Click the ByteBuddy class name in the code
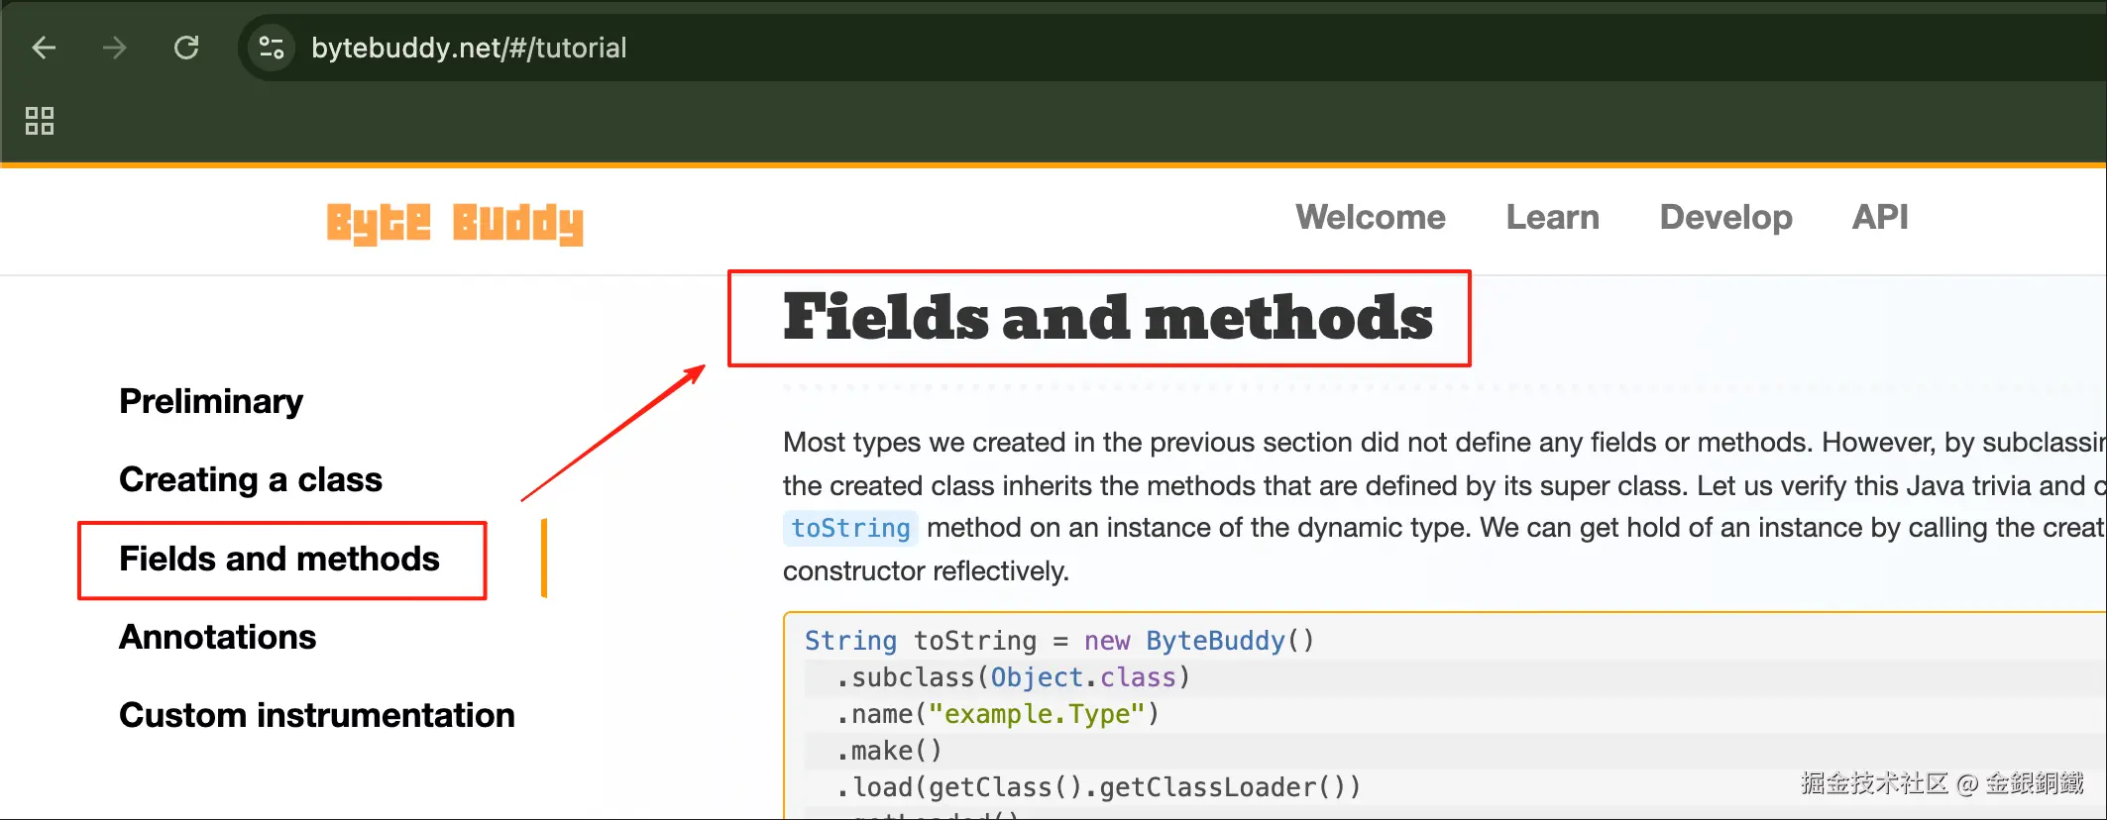Image resolution: width=2107 pixels, height=820 pixels. click(x=1214, y=641)
